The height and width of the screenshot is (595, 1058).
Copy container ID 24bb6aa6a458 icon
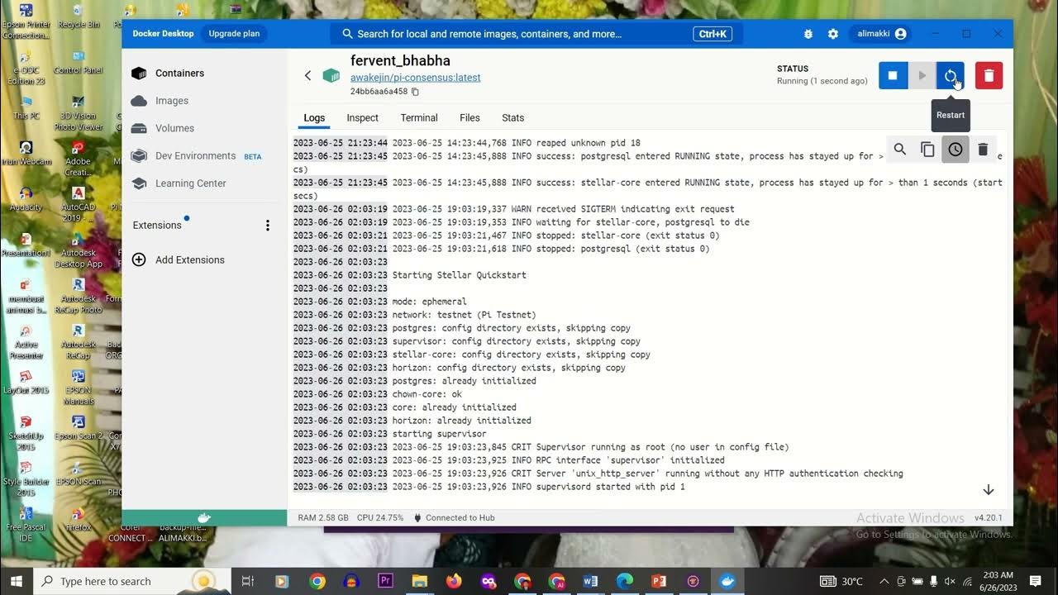coord(415,92)
